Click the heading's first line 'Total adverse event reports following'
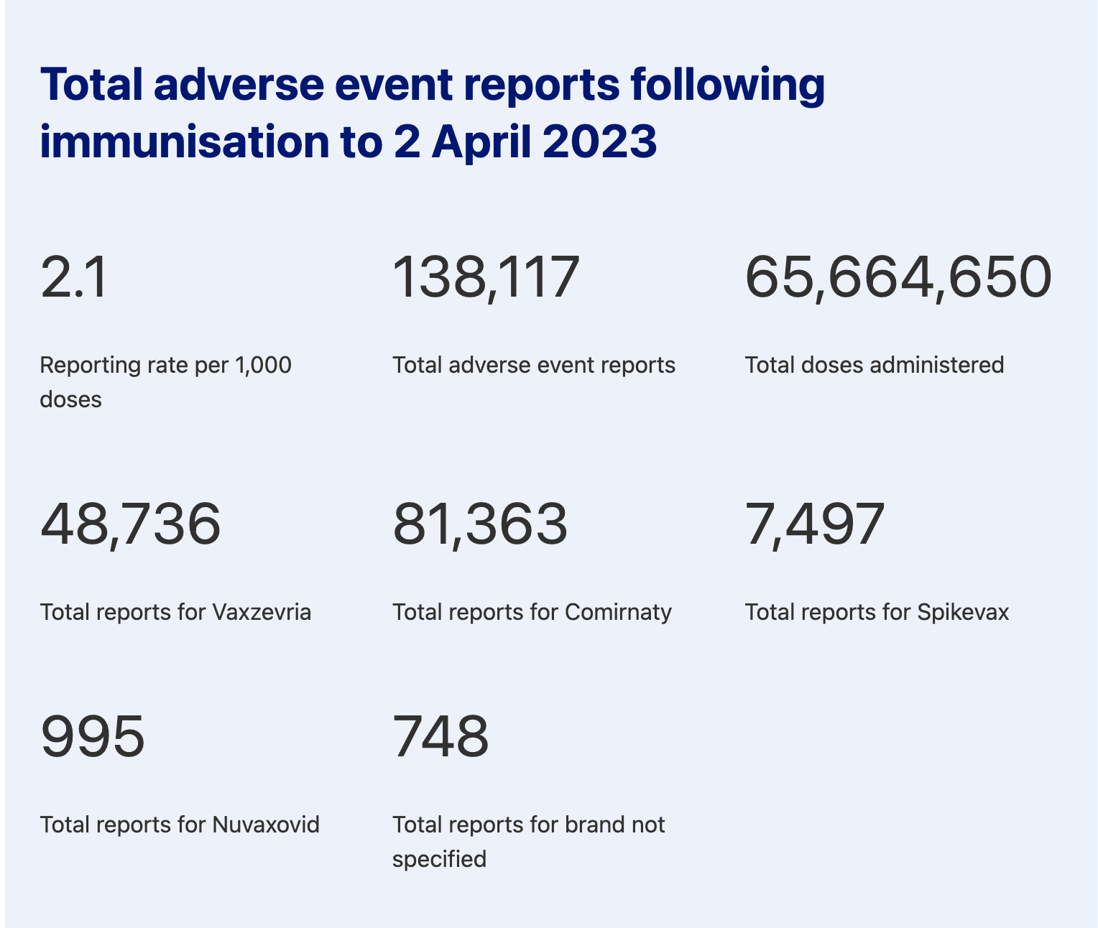Screen dimensions: 1098x928 point(432,85)
